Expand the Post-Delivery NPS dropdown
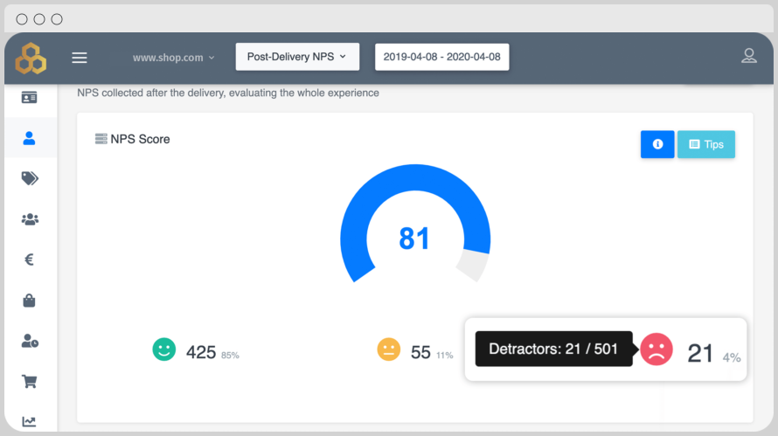The width and height of the screenshot is (778, 436). point(297,57)
